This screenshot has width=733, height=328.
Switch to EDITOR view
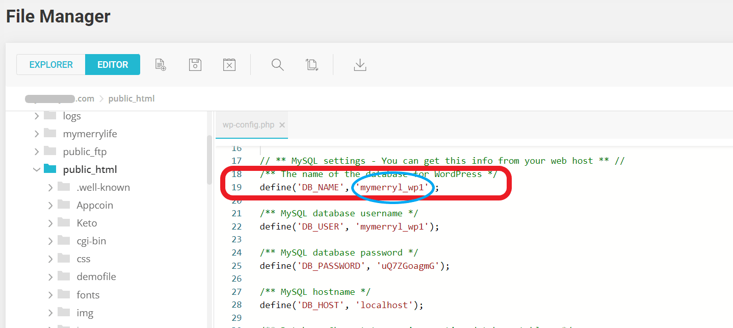pos(113,65)
